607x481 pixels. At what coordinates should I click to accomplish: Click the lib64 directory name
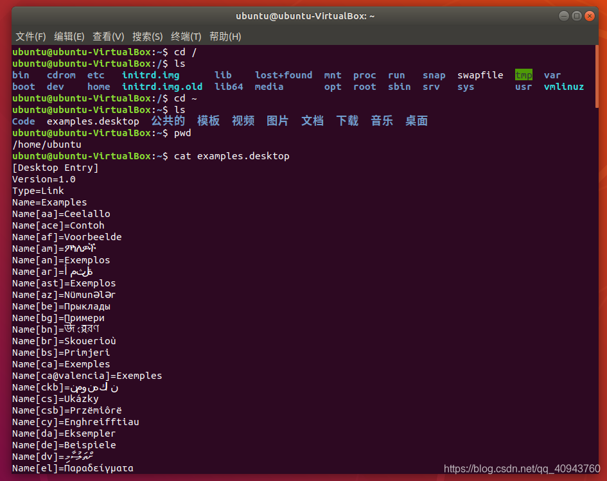(229, 87)
